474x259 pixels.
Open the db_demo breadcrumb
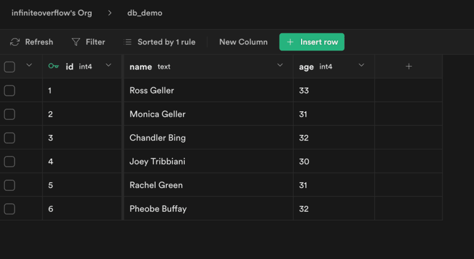(145, 13)
